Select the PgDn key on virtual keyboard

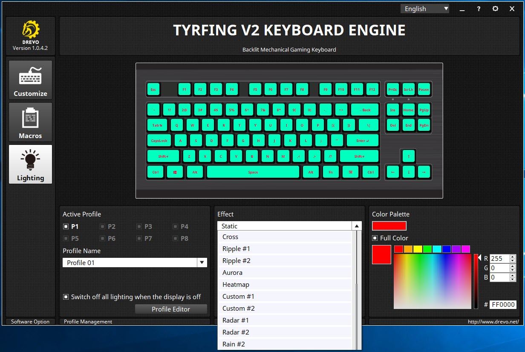[x=424, y=125]
